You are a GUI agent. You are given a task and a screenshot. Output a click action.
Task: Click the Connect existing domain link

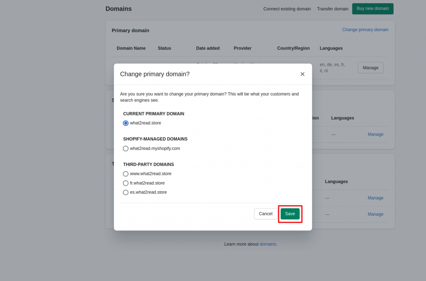[287, 9]
